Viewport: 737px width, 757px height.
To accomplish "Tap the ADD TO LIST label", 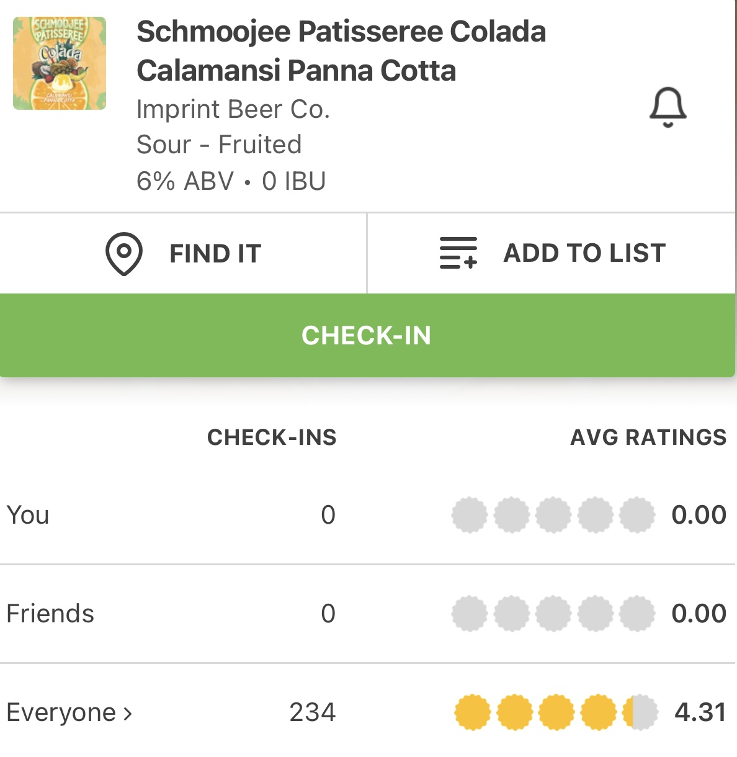I will [x=584, y=253].
